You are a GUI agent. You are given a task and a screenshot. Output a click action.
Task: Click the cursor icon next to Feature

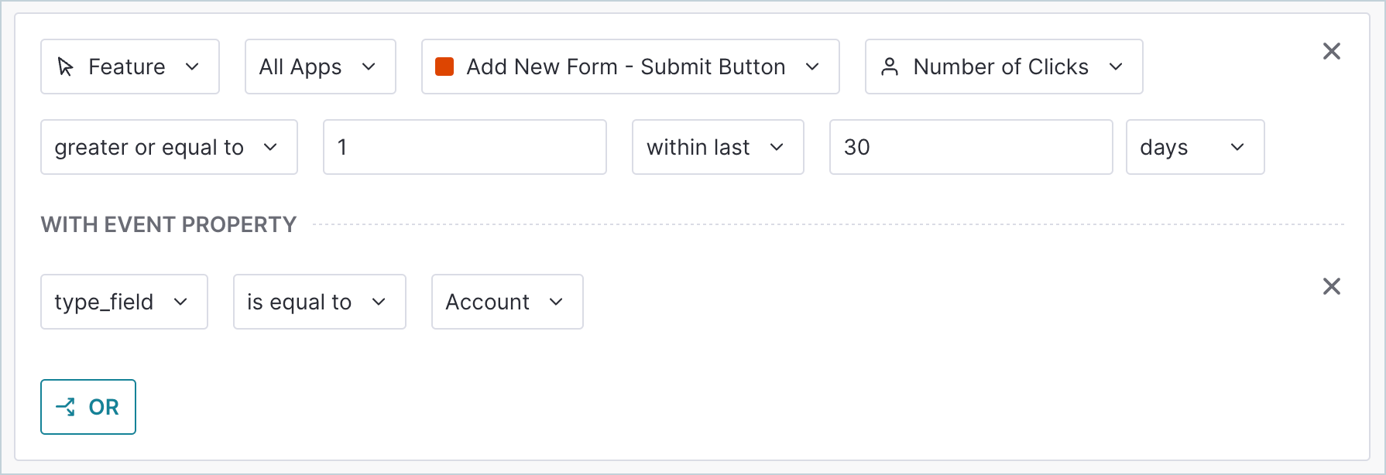(x=66, y=67)
